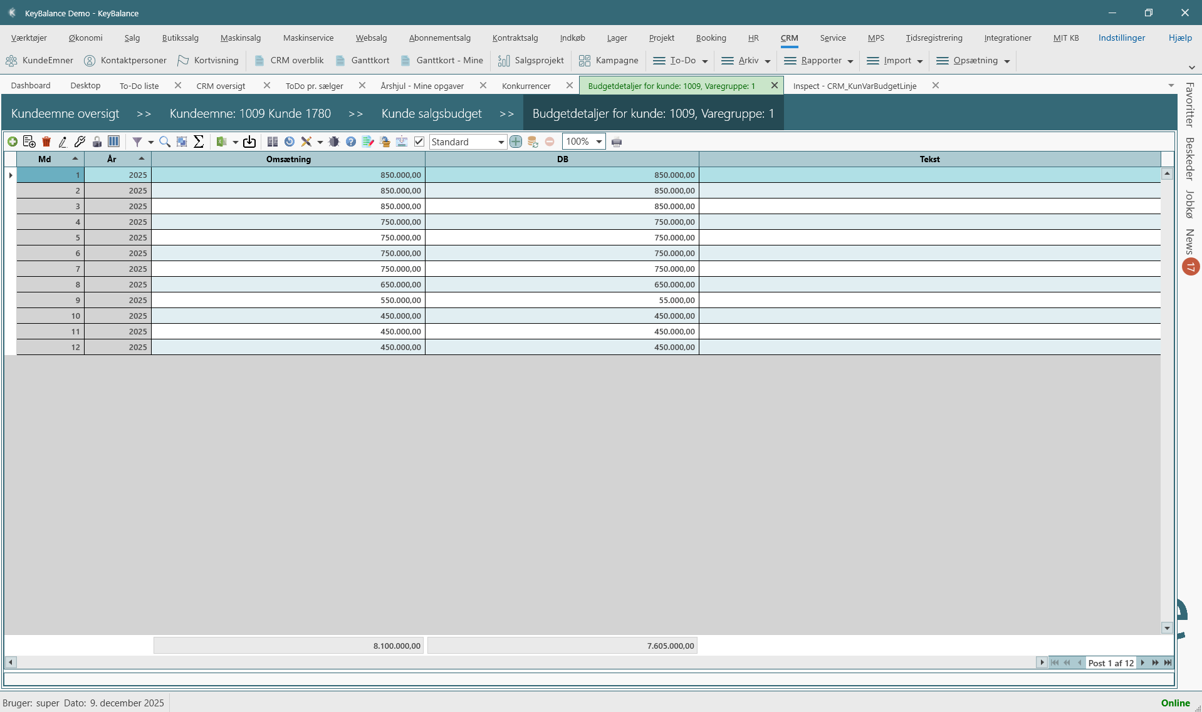Click the green add new record icon
This screenshot has width=1202, height=712.
coord(12,142)
